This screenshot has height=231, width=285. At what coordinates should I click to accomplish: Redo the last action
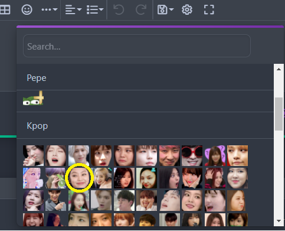point(141,9)
